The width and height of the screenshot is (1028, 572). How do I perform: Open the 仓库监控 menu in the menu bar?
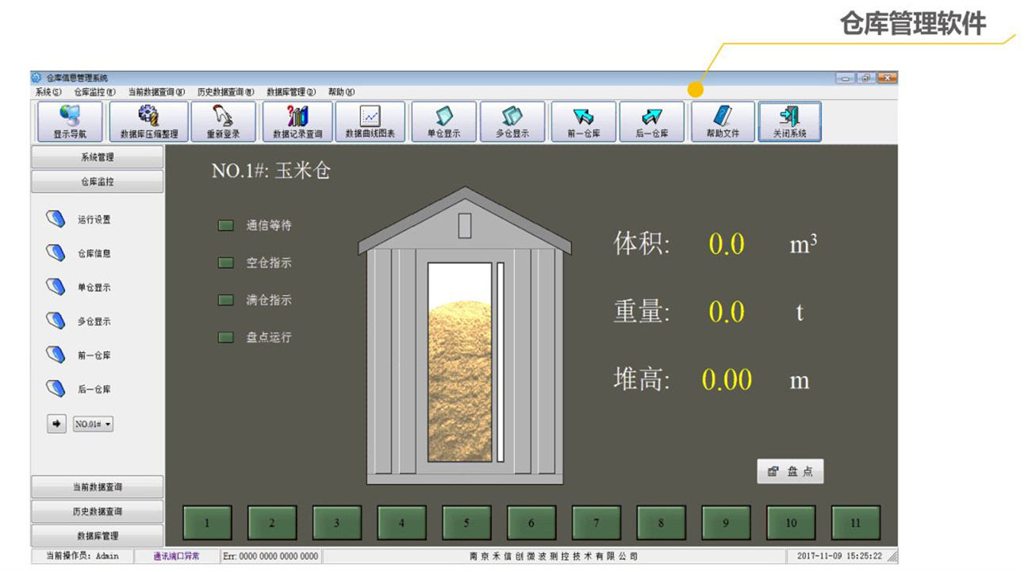[94, 92]
